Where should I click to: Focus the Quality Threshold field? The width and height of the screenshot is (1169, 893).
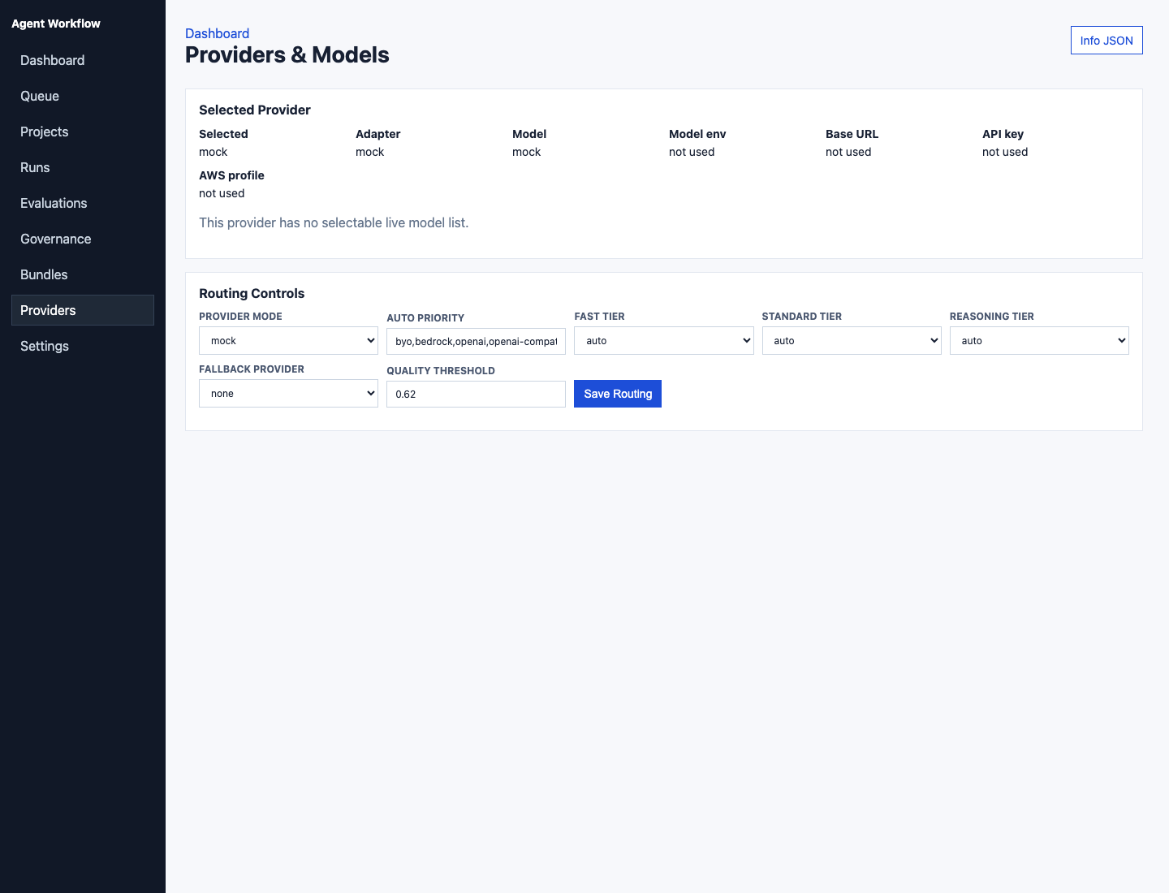click(x=476, y=394)
